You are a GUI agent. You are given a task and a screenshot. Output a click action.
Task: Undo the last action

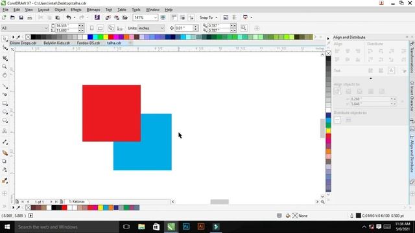pyautogui.click(x=69, y=17)
